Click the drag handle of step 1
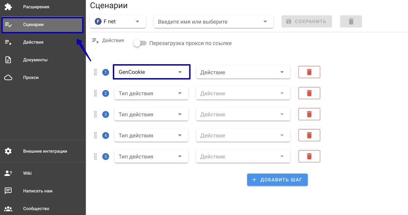This screenshot has height=215, width=408. (x=95, y=72)
